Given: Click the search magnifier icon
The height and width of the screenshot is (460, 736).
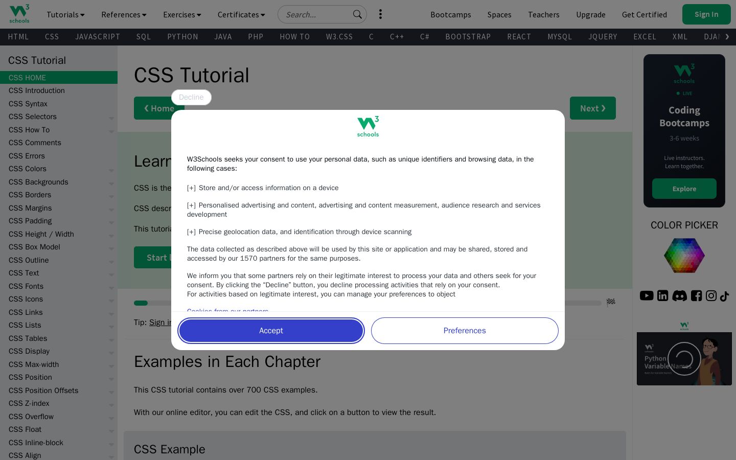Looking at the screenshot, I should (x=357, y=14).
